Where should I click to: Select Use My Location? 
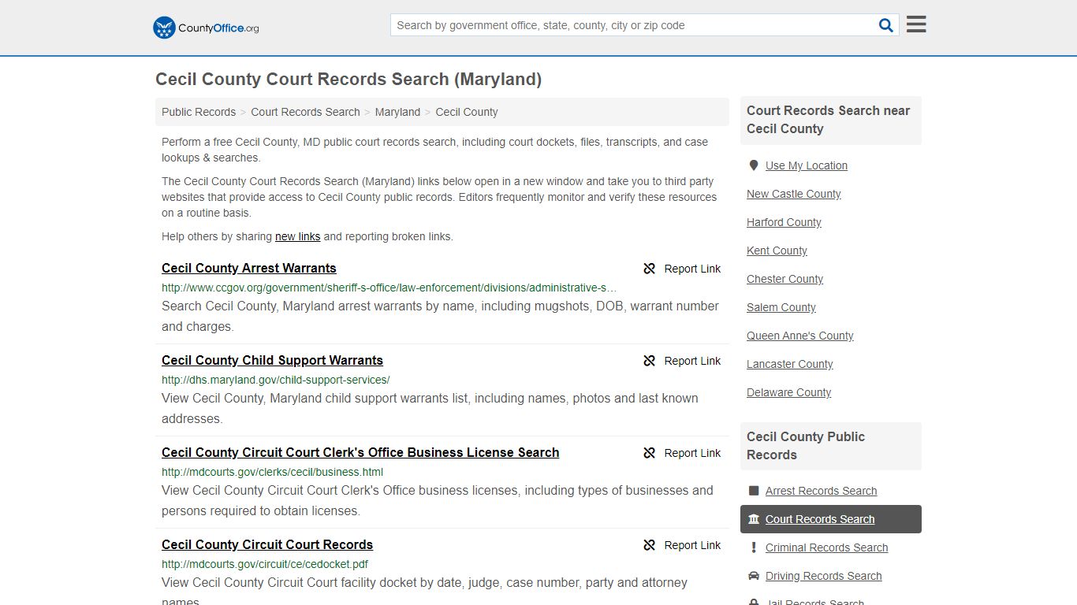(807, 165)
